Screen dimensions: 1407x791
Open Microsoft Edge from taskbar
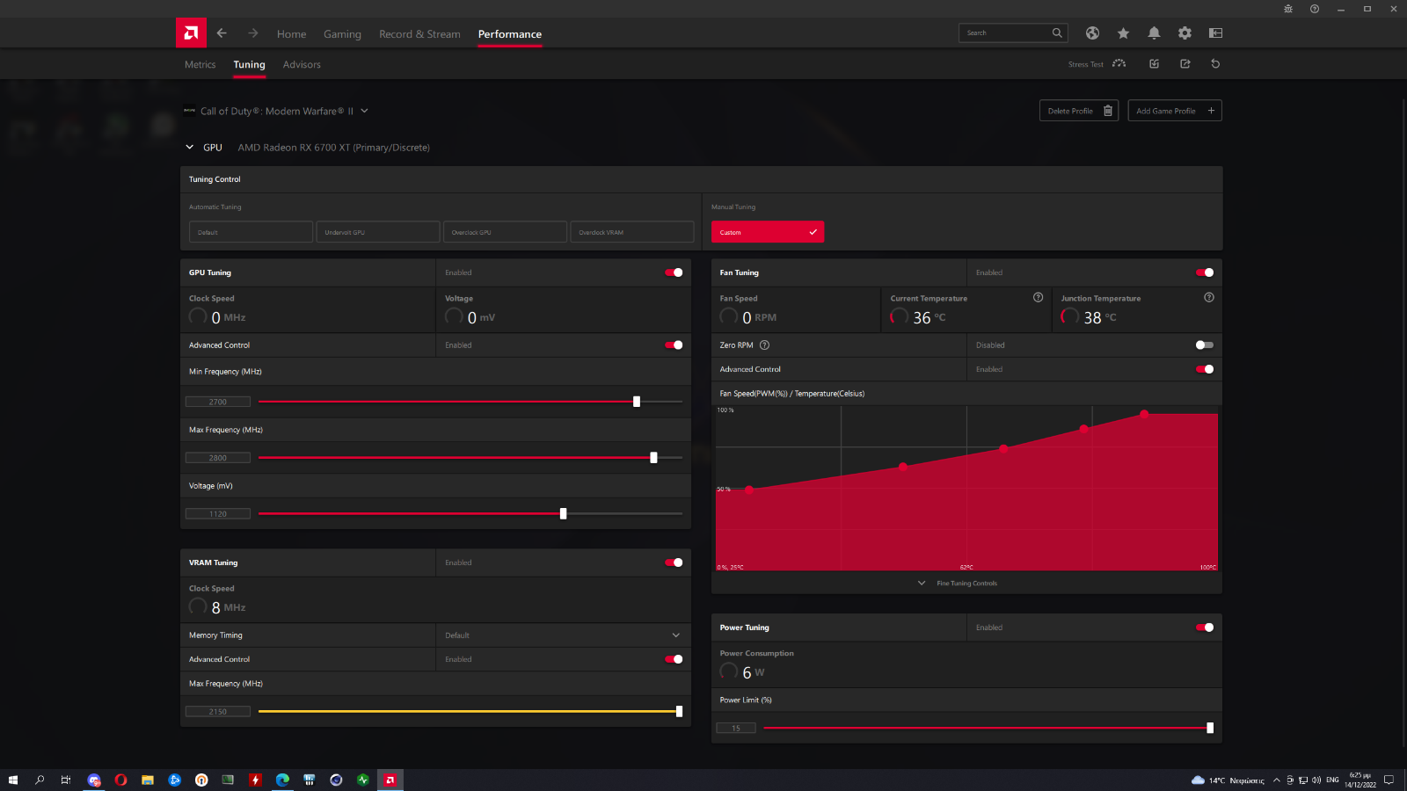point(282,780)
